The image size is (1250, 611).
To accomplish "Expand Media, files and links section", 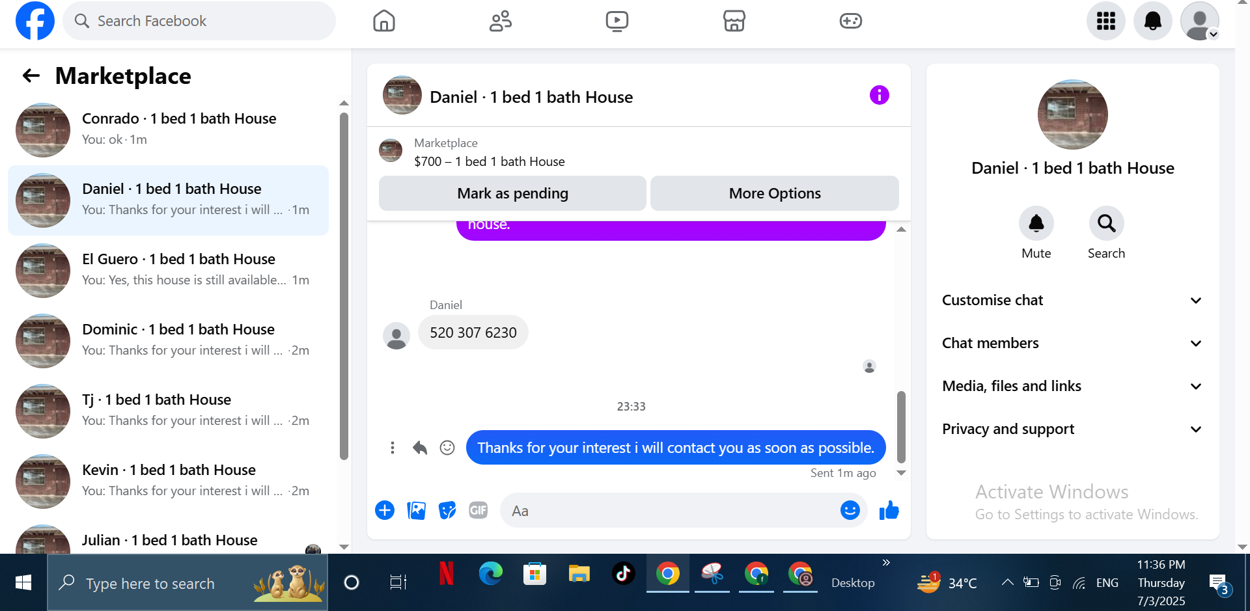I will 1072,386.
